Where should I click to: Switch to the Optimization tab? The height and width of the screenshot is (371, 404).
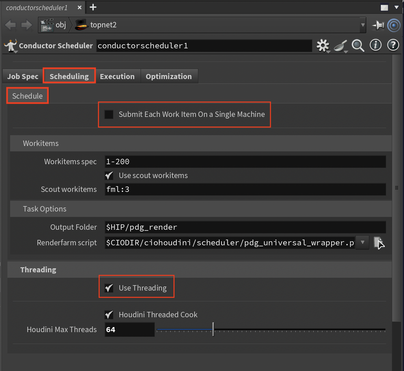[x=169, y=76]
